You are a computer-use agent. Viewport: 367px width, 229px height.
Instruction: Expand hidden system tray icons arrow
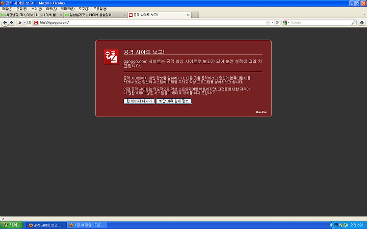pos(331,225)
